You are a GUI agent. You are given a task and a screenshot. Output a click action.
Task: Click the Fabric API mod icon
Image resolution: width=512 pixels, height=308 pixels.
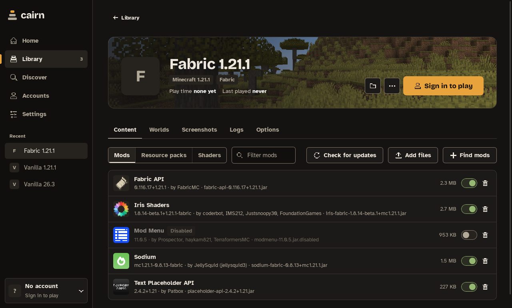coord(121,183)
